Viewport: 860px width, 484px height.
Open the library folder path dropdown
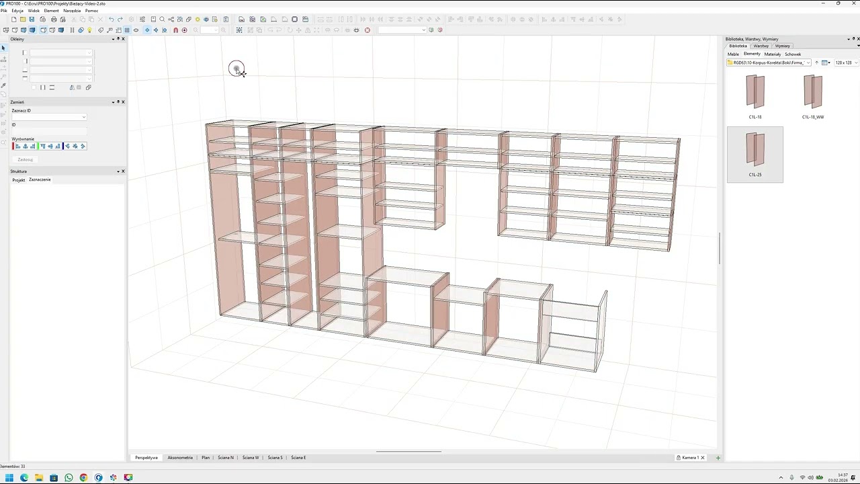(x=808, y=63)
